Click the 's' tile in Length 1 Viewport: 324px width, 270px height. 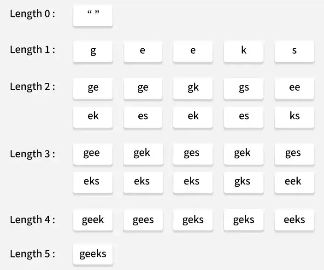(294, 51)
